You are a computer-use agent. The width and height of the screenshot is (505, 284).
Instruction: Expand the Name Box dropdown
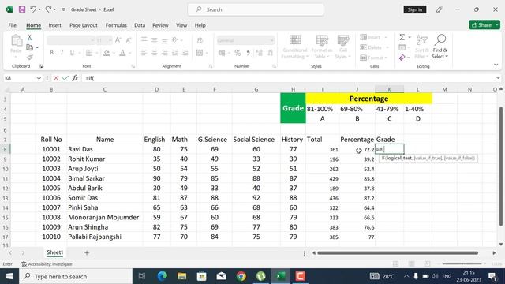point(39,78)
